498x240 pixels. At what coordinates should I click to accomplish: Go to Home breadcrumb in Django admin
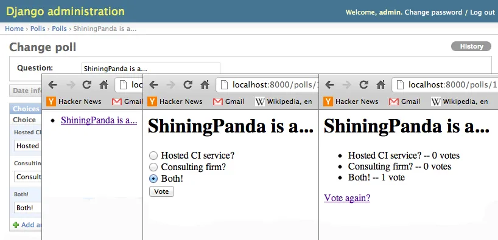tap(14, 29)
